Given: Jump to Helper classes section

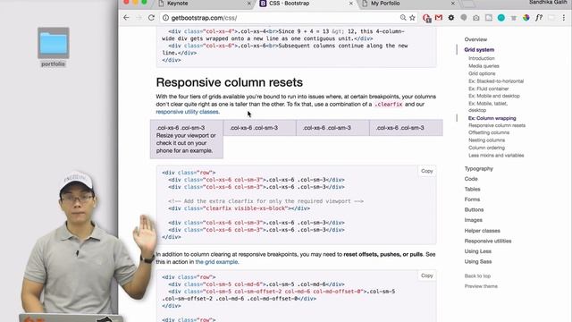Looking at the screenshot, I should click(483, 231).
